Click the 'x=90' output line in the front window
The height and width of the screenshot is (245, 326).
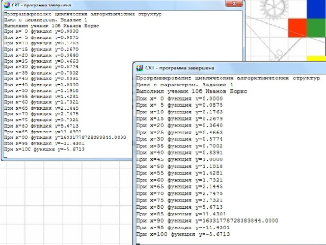coord(207,220)
